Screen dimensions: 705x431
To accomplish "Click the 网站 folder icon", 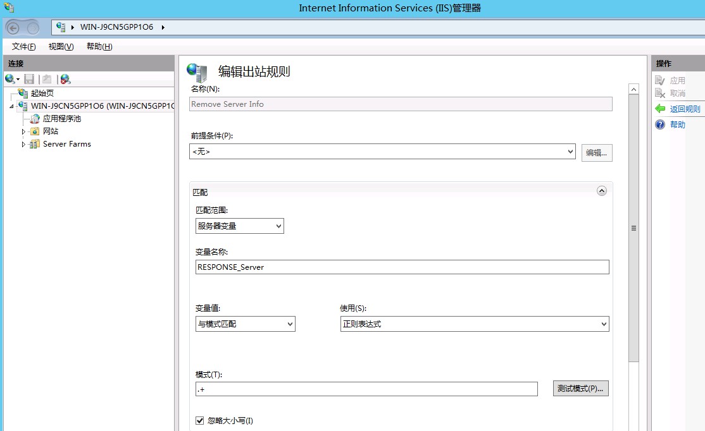I will click(35, 131).
